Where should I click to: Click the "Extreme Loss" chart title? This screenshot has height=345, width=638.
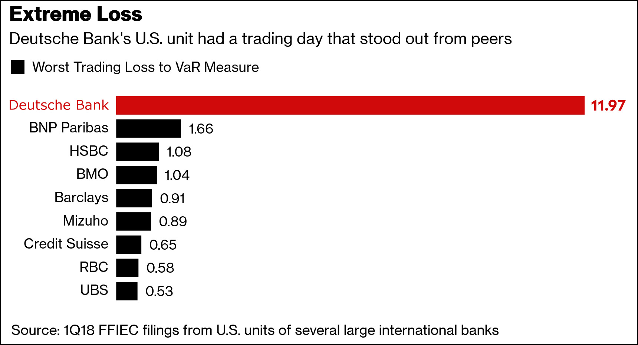click(76, 14)
